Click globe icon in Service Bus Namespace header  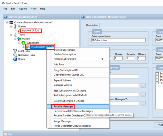point(6,17)
